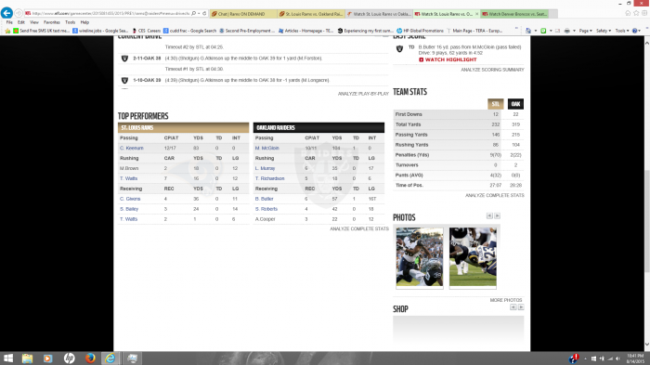This screenshot has width=650, height=365.
Task: Open the Edit menu
Action: (x=21, y=22)
